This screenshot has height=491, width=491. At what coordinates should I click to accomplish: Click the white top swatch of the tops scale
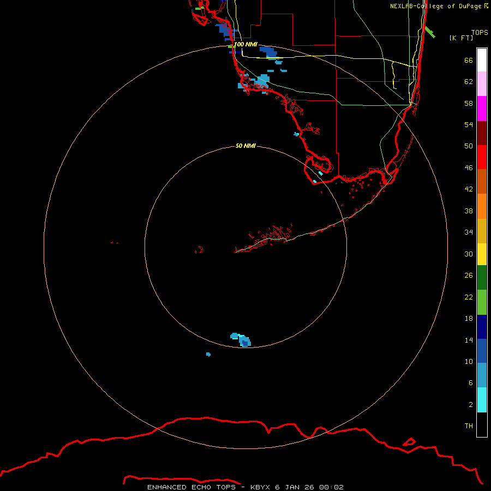pos(482,60)
